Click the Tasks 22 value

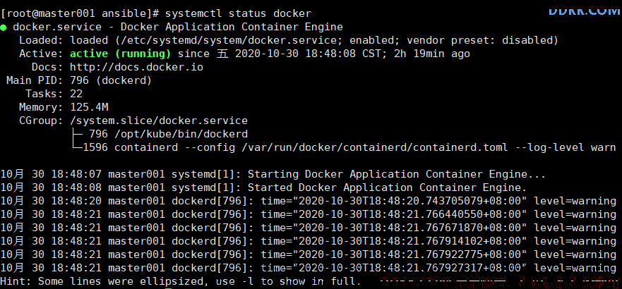pyautogui.click(x=76, y=94)
